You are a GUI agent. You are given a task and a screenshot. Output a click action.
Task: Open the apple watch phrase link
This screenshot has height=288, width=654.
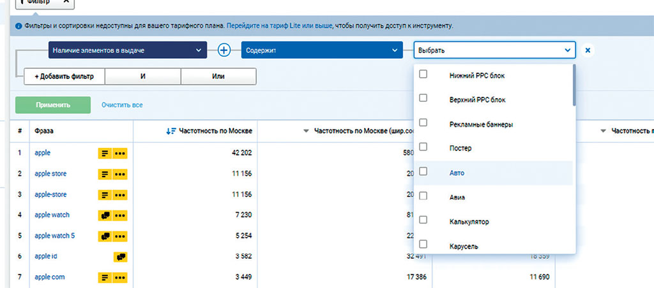point(52,215)
